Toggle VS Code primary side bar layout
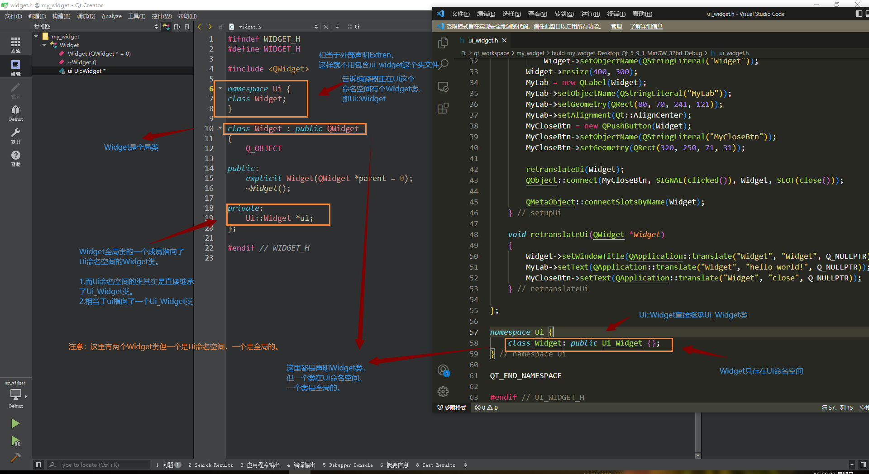869x474 pixels. [859, 14]
